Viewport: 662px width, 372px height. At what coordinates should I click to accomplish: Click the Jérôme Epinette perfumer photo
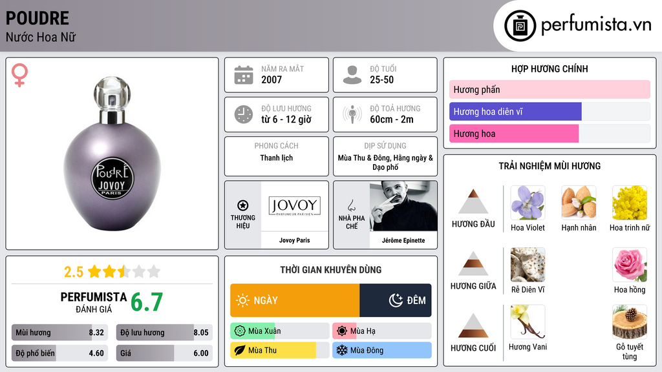(403, 206)
